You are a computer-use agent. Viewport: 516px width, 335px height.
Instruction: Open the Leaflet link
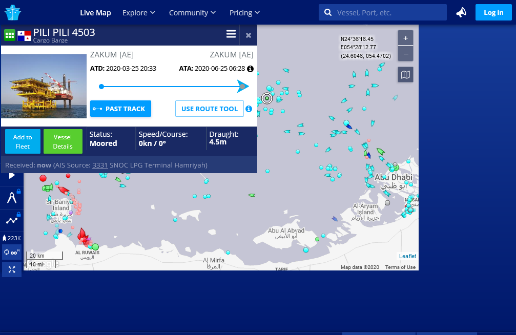407,256
